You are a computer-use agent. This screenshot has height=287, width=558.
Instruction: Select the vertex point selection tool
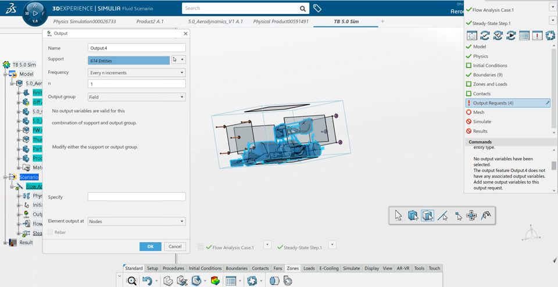(459, 216)
